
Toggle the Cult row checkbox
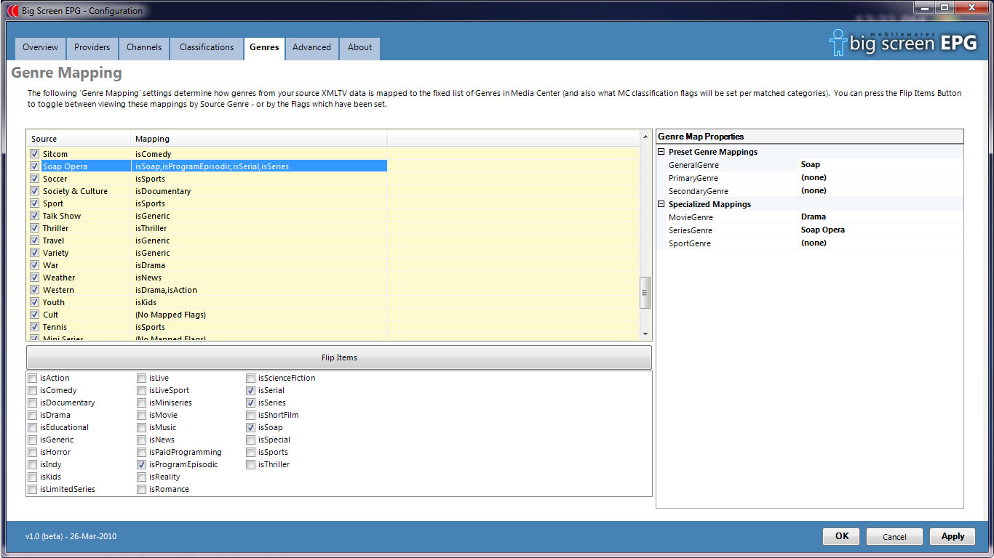pyautogui.click(x=34, y=315)
